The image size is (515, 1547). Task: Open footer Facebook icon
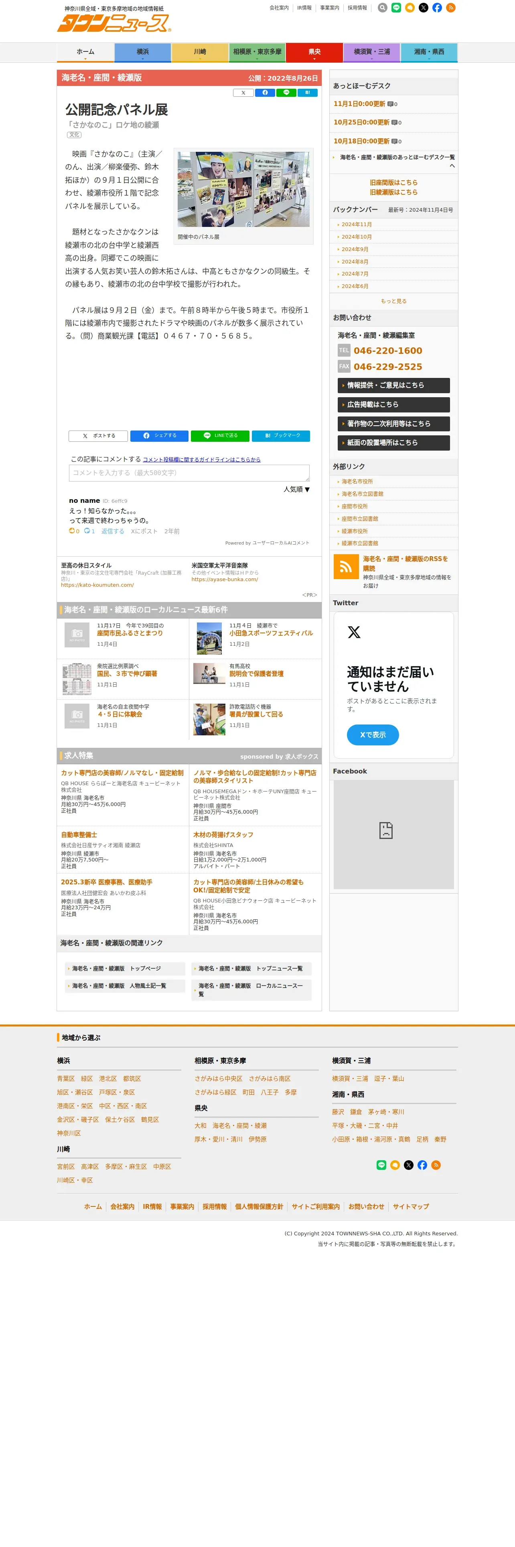423,1165
